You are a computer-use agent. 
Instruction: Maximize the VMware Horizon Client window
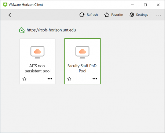[x=145, y=5]
